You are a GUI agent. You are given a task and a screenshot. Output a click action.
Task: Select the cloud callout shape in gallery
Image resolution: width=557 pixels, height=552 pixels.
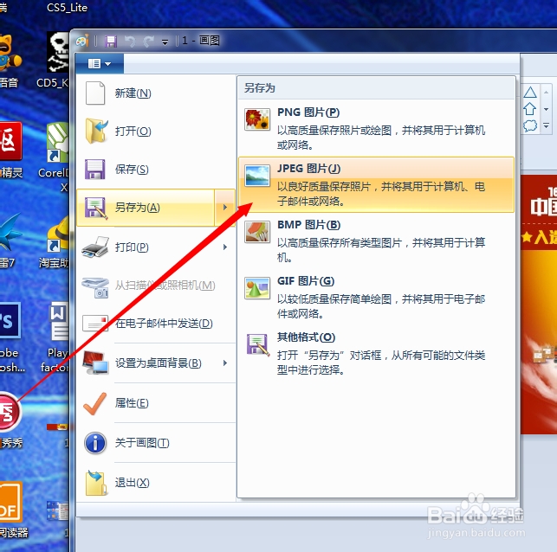(x=529, y=125)
